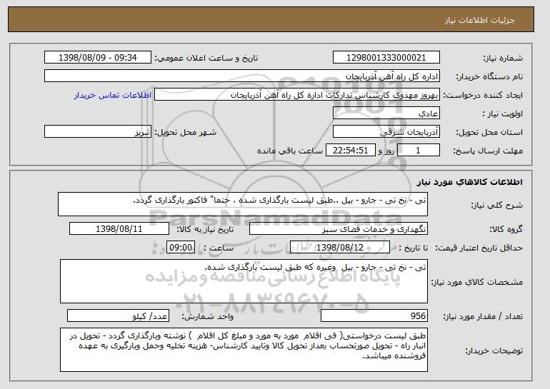
Task: Click the label گروه کالا
Action: tap(506, 229)
